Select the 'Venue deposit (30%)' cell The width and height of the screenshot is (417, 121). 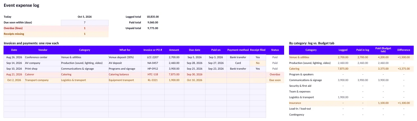point(125,57)
